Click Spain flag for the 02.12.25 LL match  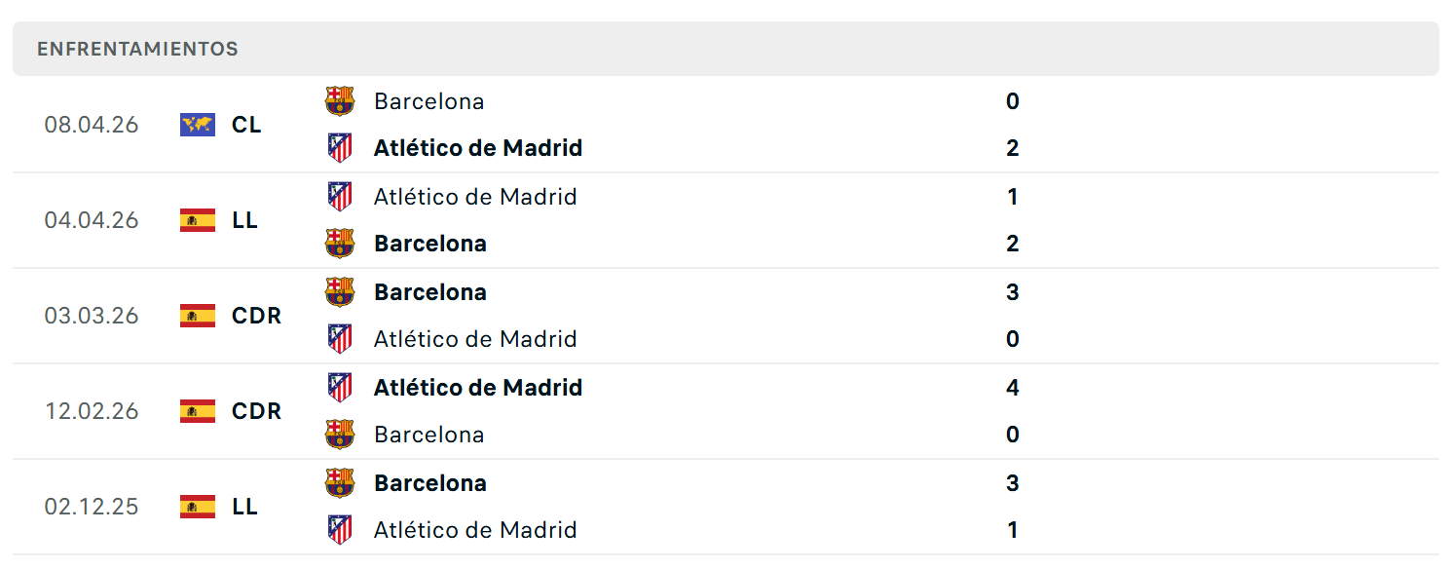point(198,507)
